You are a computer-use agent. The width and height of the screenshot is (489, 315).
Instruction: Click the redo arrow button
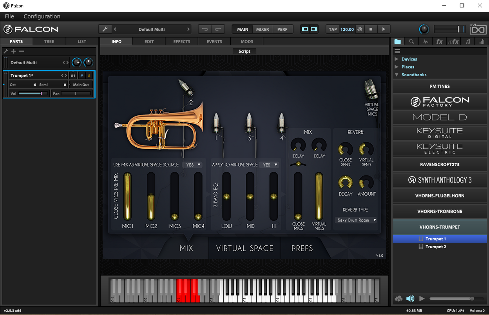(218, 29)
